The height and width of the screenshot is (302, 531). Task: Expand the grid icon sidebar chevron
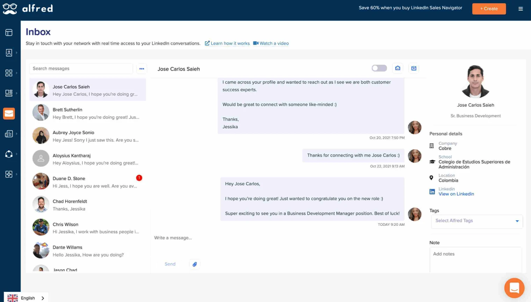16,73
